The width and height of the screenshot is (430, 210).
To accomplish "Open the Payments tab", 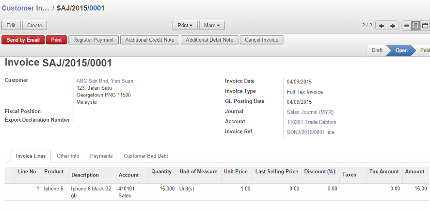I will coord(101,156).
